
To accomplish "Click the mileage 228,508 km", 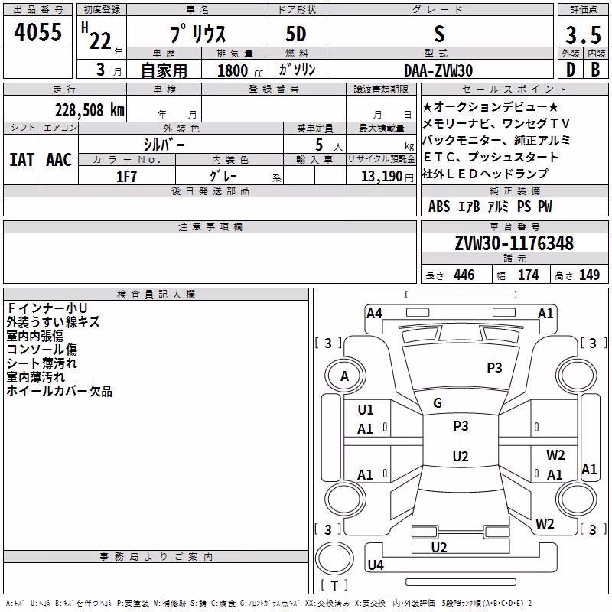I will [90, 110].
